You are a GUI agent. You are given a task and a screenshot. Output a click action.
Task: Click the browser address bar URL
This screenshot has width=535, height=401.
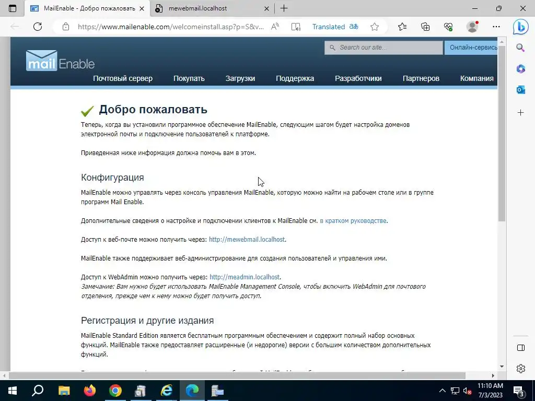click(171, 27)
